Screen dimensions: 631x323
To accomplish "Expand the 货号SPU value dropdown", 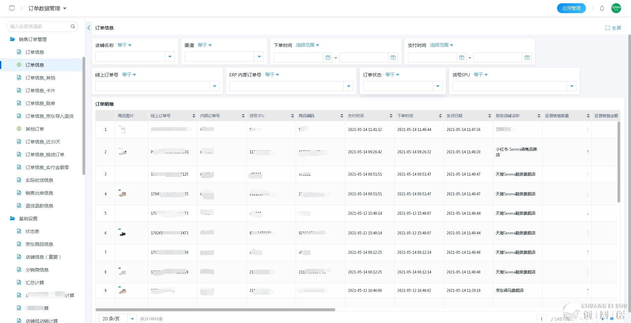I will [572, 86].
